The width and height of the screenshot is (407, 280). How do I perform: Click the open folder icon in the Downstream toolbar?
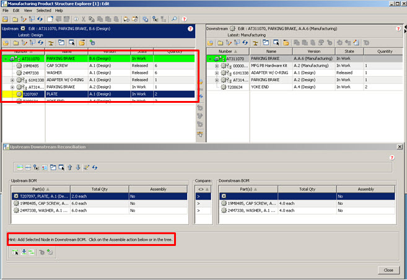286,43
